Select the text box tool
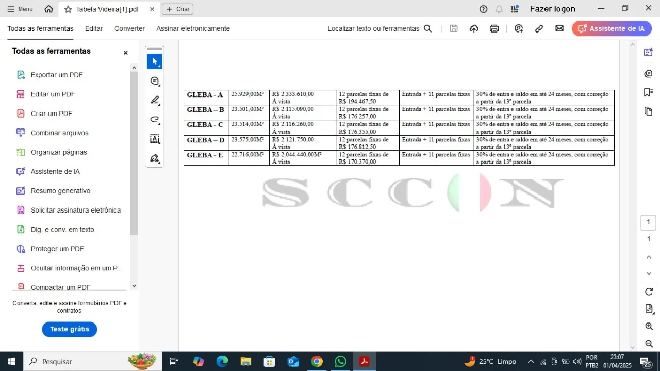 click(155, 139)
